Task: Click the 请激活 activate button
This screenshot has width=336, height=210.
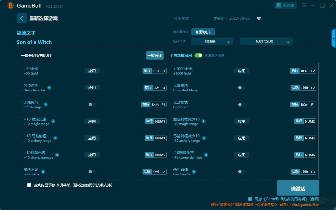Action: (298, 188)
